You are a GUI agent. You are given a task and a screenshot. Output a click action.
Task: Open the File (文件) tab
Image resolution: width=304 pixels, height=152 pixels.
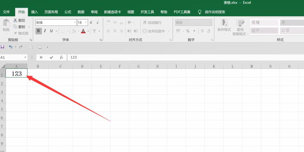pyautogui.click(x=6, y=12)
